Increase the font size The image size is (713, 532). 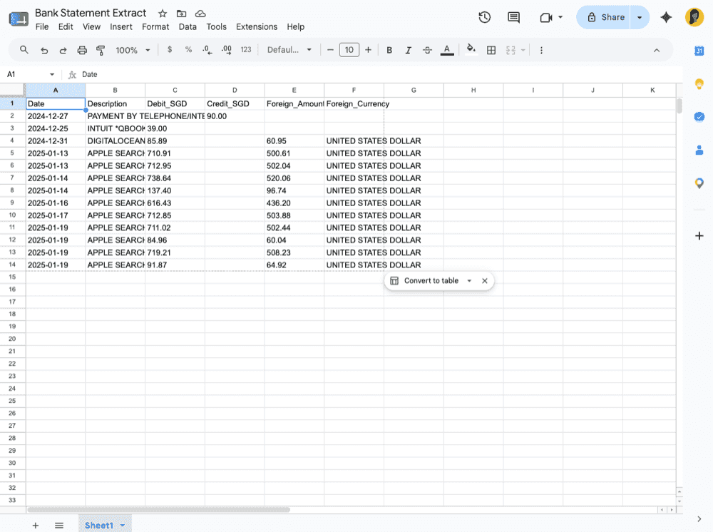click(369, 50)
